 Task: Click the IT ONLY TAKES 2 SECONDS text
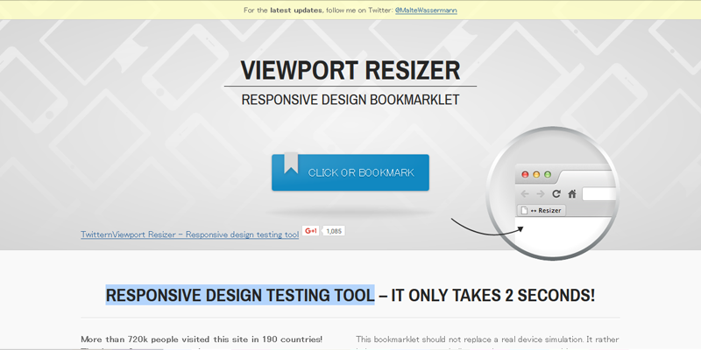pos(493,295)
